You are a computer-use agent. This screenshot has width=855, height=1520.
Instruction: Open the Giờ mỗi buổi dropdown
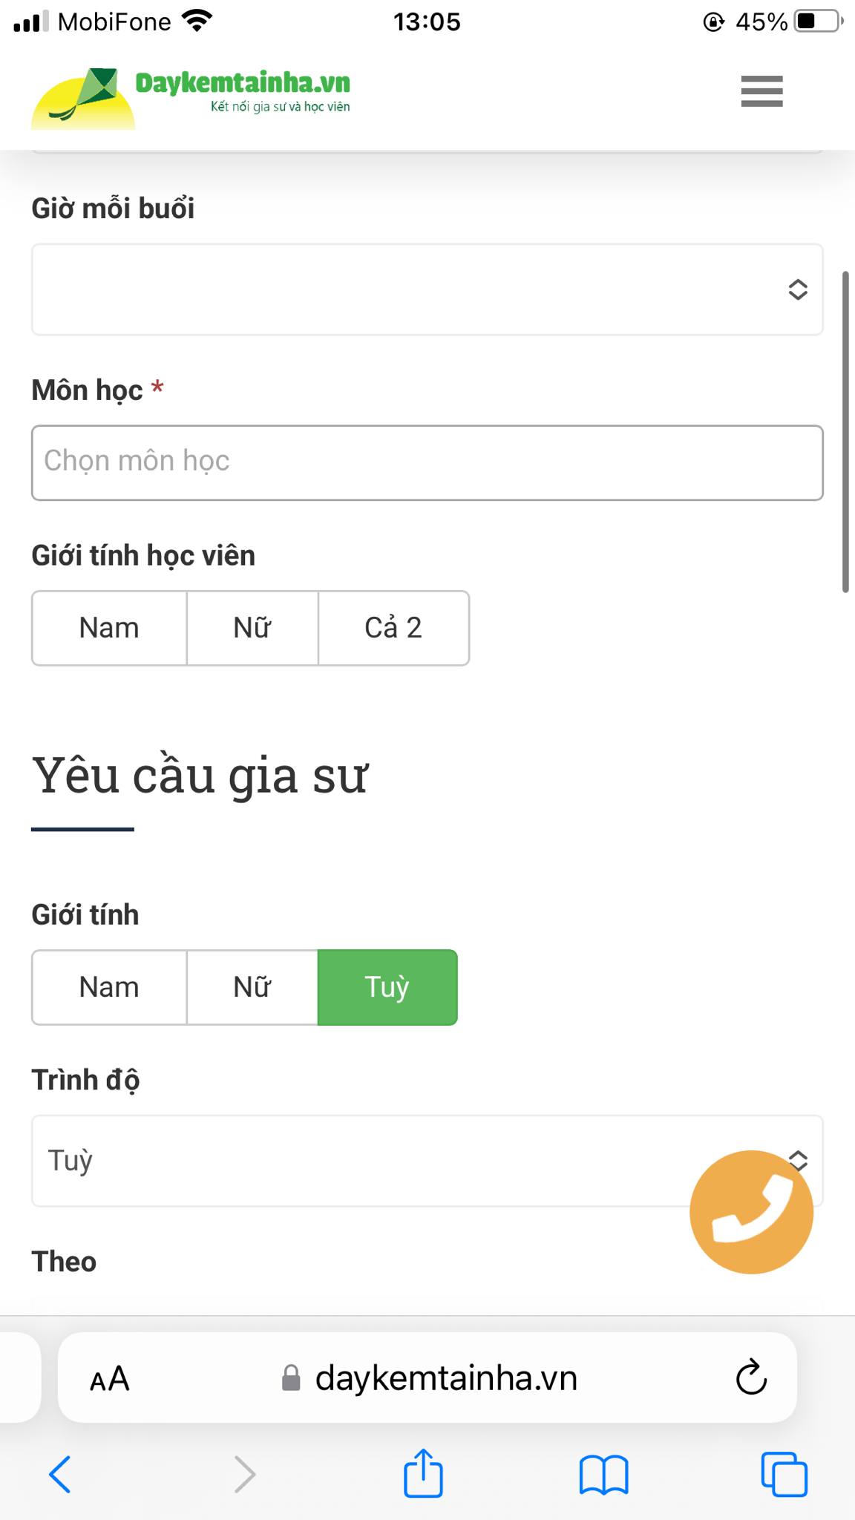(427, 289)
